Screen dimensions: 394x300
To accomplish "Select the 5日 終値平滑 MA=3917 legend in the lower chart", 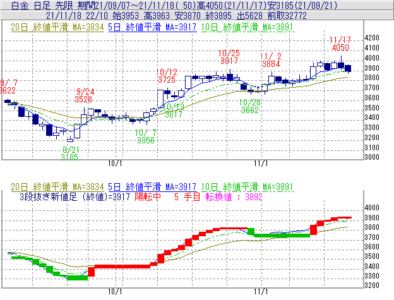I will [152, 187].
